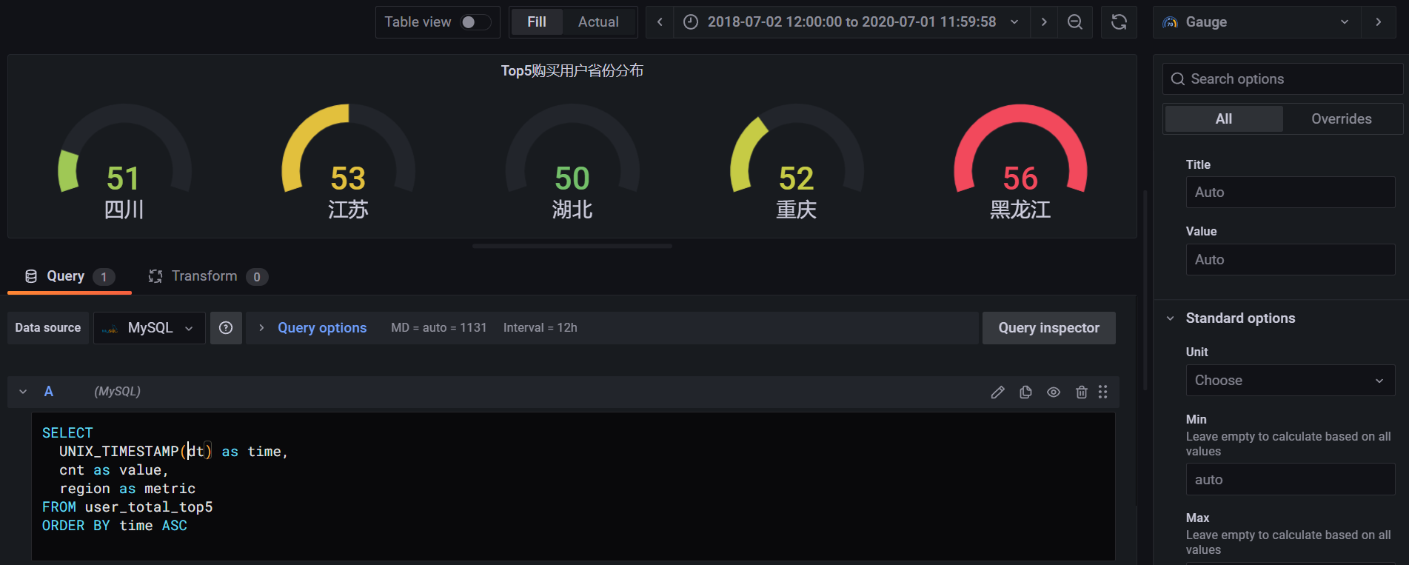
Task: Hide query A using the eye icon
Action: [1054, 392]
